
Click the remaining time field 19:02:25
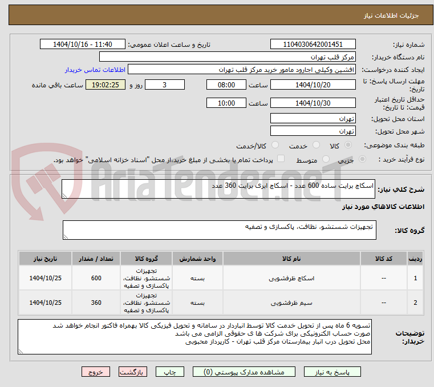[x=106, y=84]
